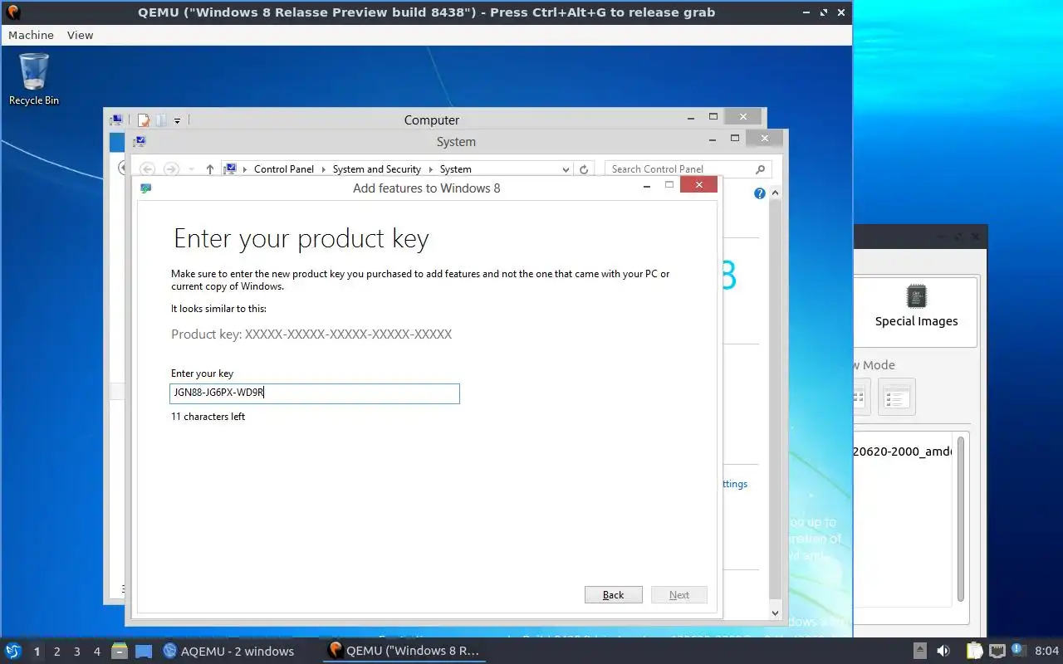1063x664 pixels.
Task: Switch to workspace 2
Action: pyautogui.click(x=56, y=652)
